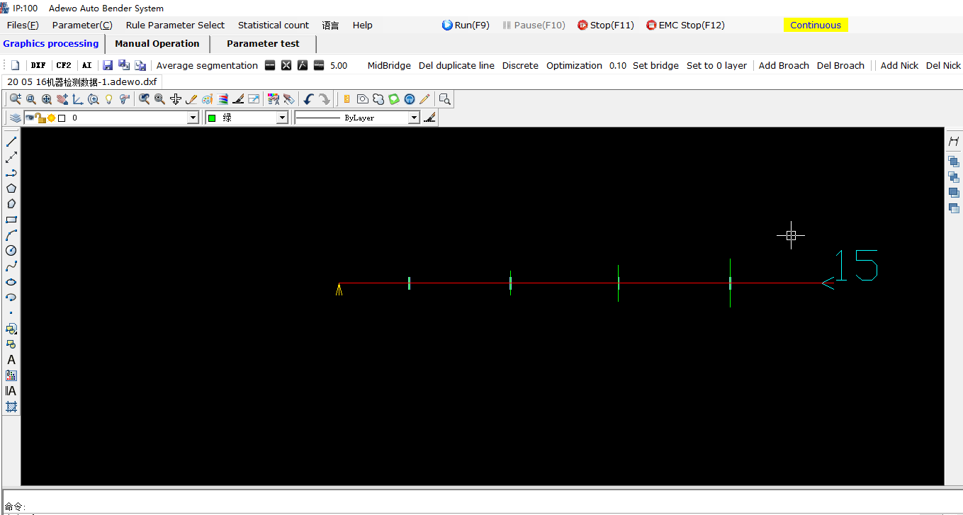Select the dimension tool on right toolbar
Image resolution: width=963 pixels, height=515 pixels.
(954, 142)
